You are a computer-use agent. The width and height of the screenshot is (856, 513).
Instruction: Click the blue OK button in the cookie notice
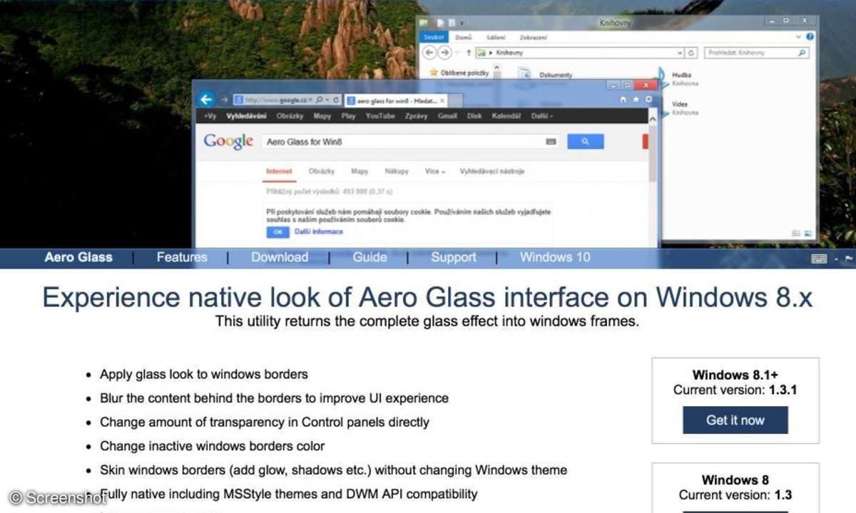(x=277, y=232)
